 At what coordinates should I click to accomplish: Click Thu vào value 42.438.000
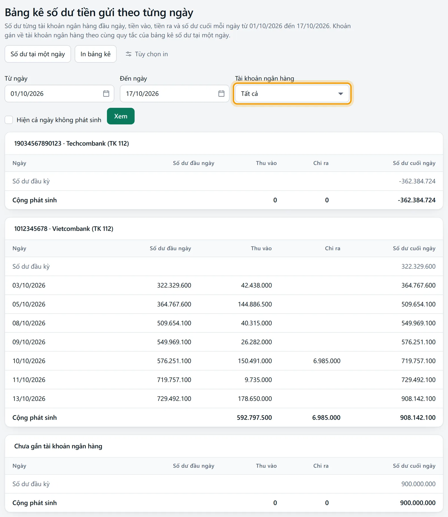tap(256, 285)
